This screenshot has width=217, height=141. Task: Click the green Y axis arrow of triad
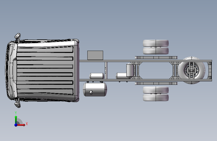click(x=16, y=120)
